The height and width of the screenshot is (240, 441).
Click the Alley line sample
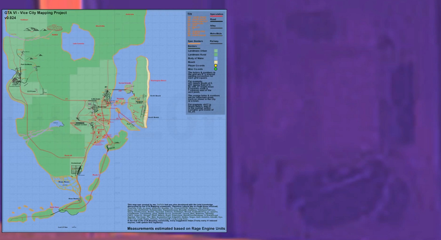[216, 28]
